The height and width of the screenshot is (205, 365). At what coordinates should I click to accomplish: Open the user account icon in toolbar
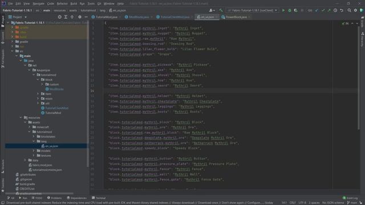click(x=212, y=10)
